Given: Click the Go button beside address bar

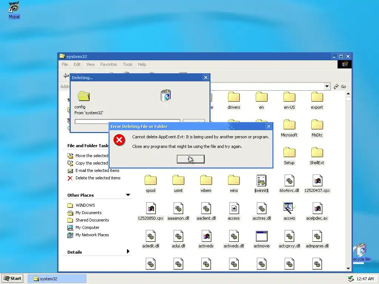Looking at the screenshot, I should coord(340,87).
